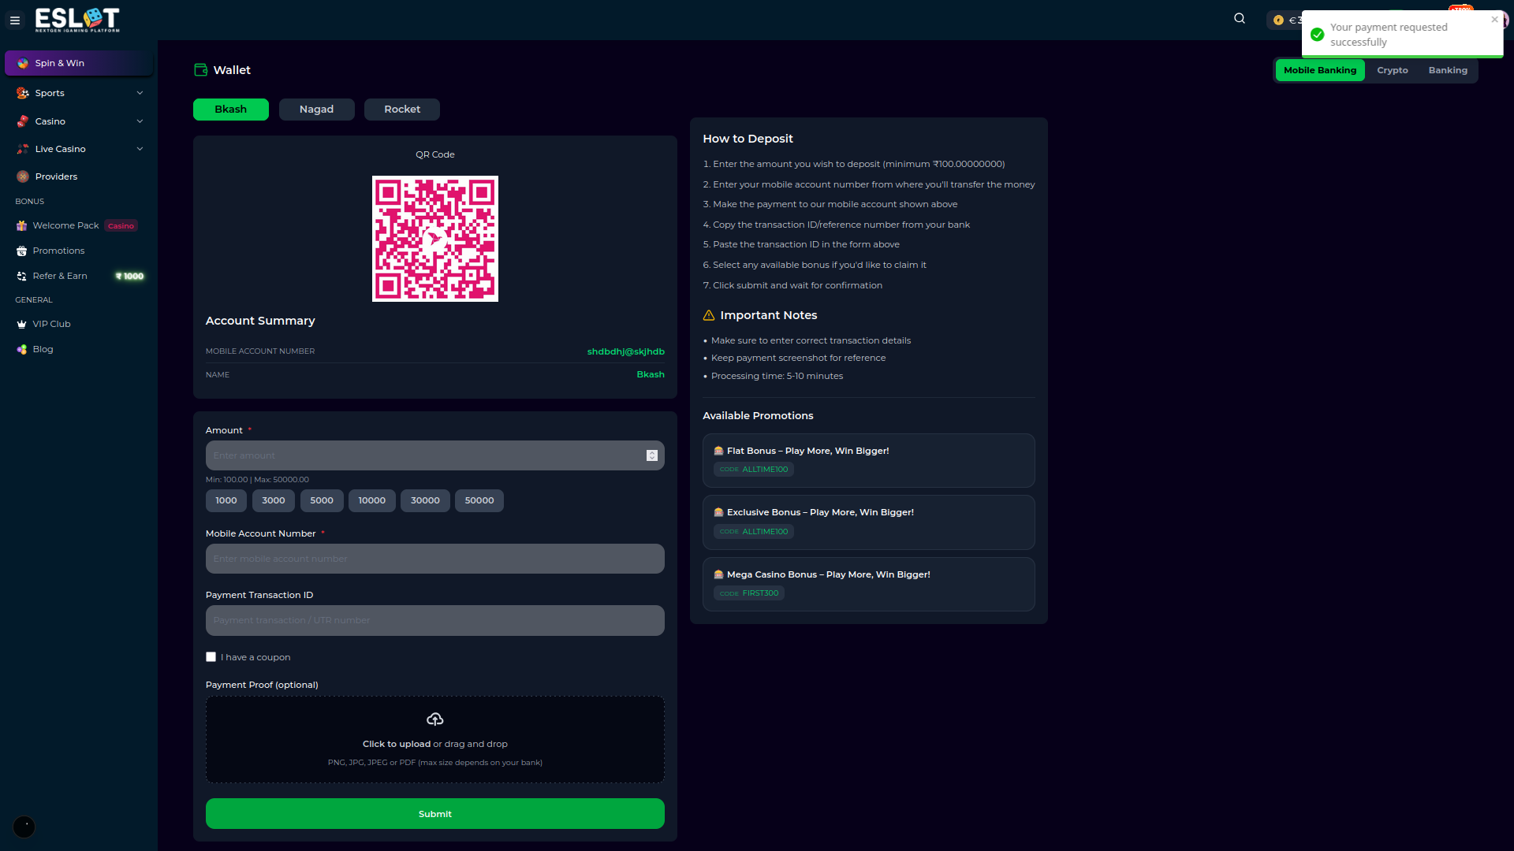Click the Bkash QR code image
The width and height of the screenshot is (1514, 851).
[x=434, y=239]
